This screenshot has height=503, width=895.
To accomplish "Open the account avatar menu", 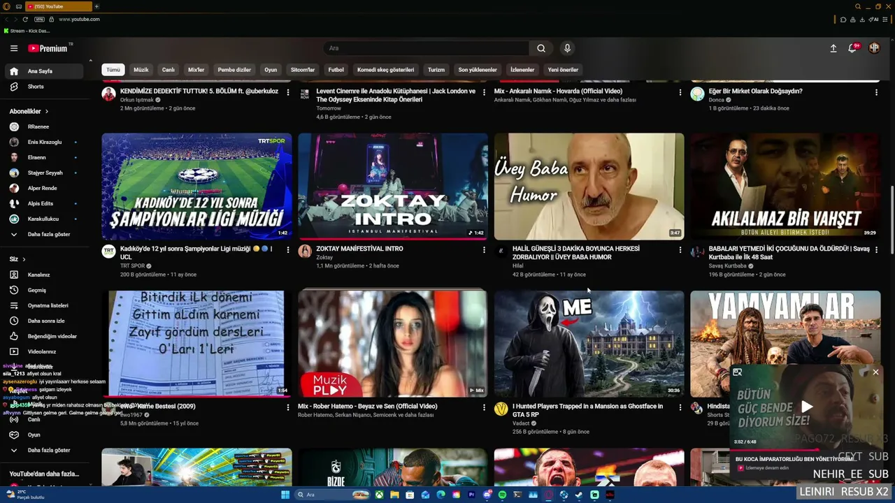I will coord(874,48).
